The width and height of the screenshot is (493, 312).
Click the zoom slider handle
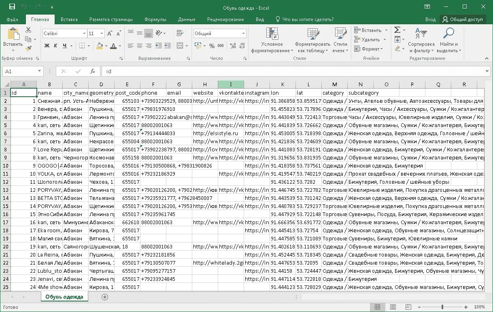(x=442, y=307)
